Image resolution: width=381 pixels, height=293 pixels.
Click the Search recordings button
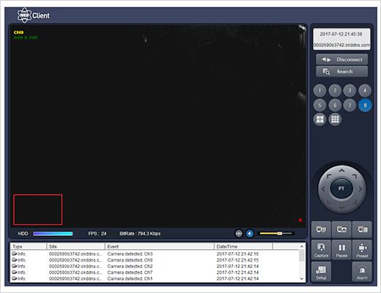pos(341,72)
